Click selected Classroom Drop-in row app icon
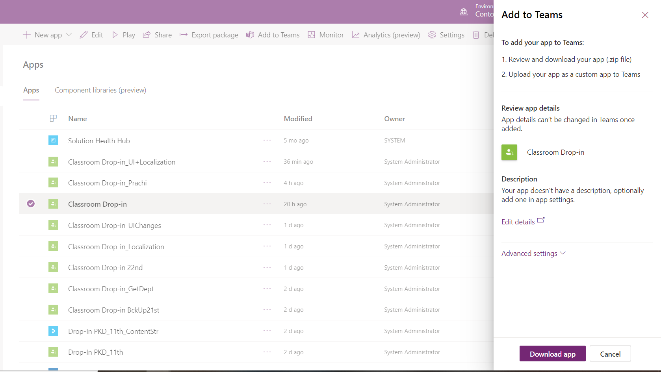Screen dimensions: 661x372 (54, 204)
